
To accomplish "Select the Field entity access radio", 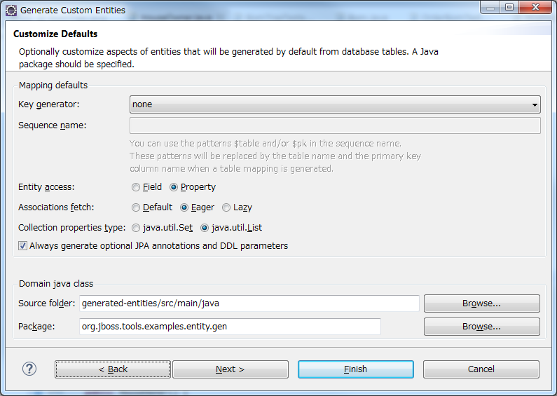I will [x=136, y=187].
